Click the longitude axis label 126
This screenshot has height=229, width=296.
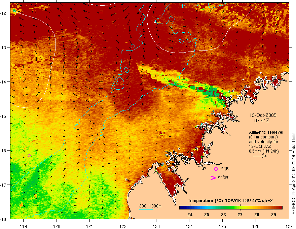[256, 226]
